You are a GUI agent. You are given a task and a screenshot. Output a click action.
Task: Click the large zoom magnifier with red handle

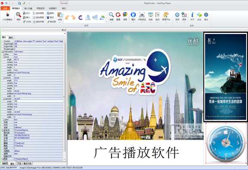tap(19, 15)
